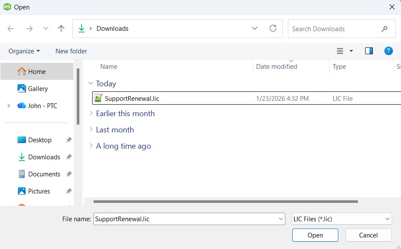
Task: Click the Cancel button
Action: [x=368, y=235]
